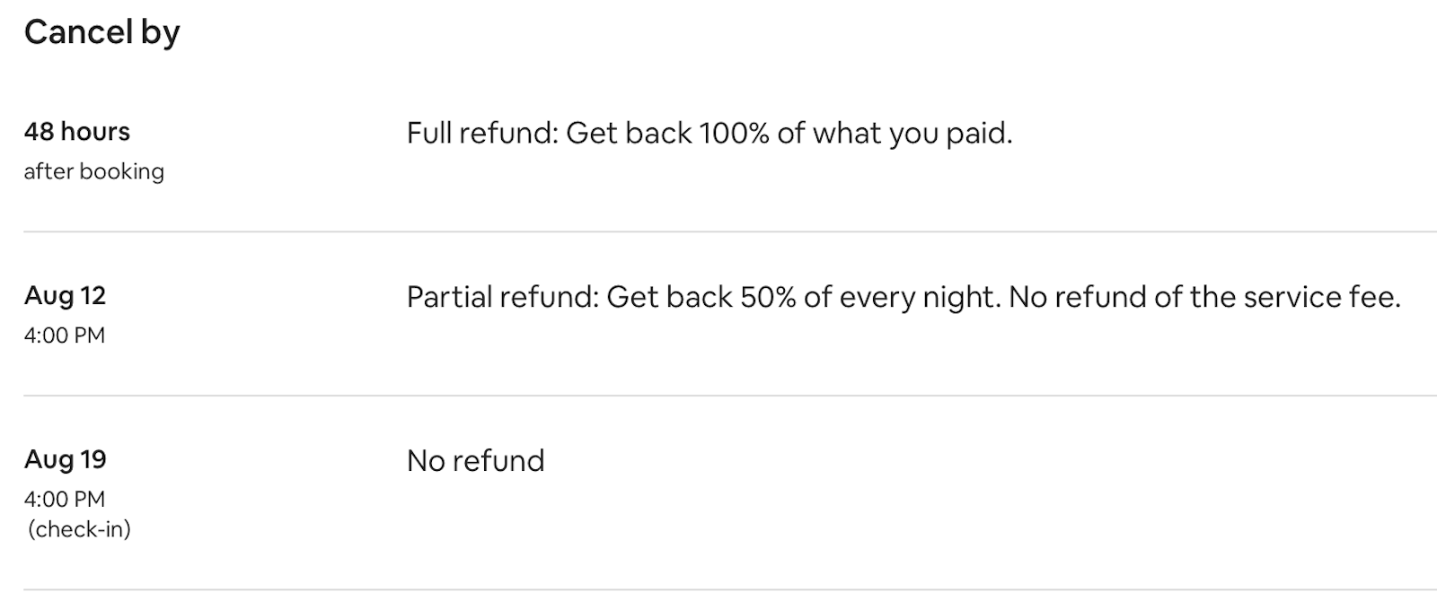Click "of what you paid." text

point(895,135)
